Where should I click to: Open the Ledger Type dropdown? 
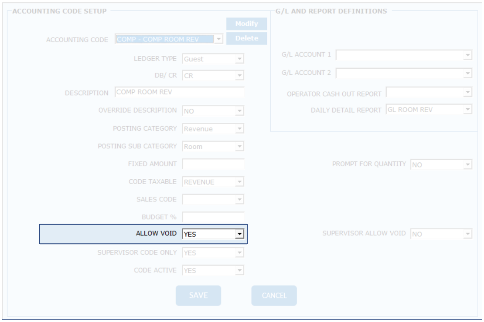click(x=239, y=59)
